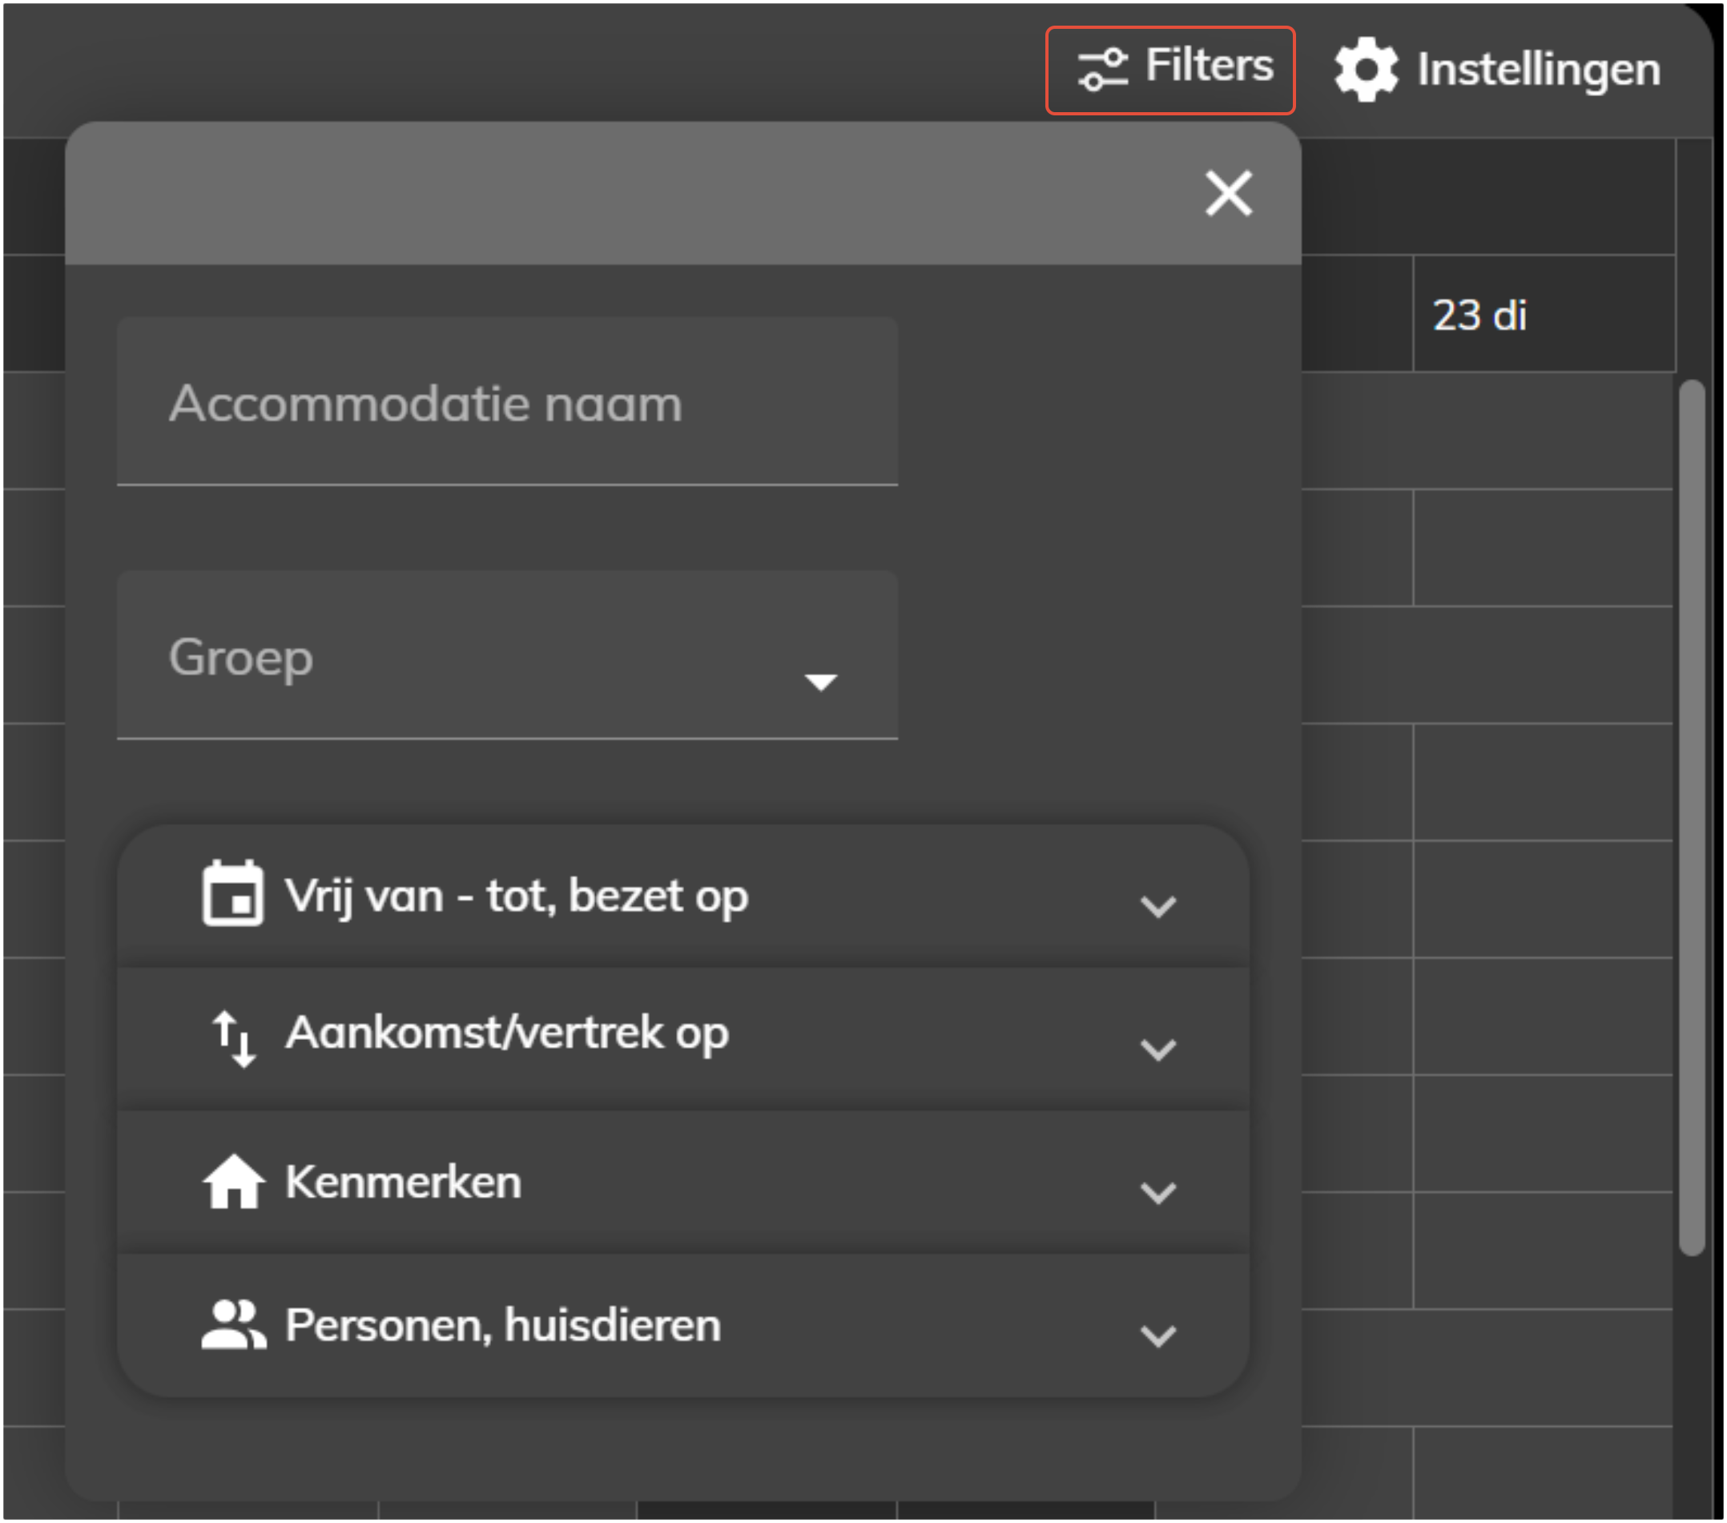1727x1523 pixels.
Task: Click the people icon beside Personen
Action: point(233,1324)
